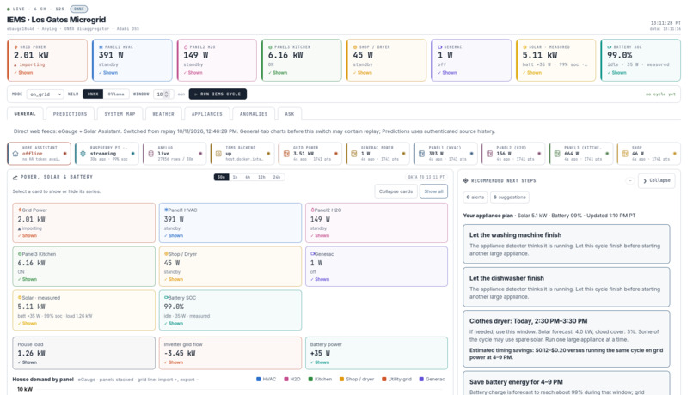This screenshot has height=395, width=693.
Task: Toggle Shown on the lower Panel3 Kitchen card
Action: click(27, 279)
